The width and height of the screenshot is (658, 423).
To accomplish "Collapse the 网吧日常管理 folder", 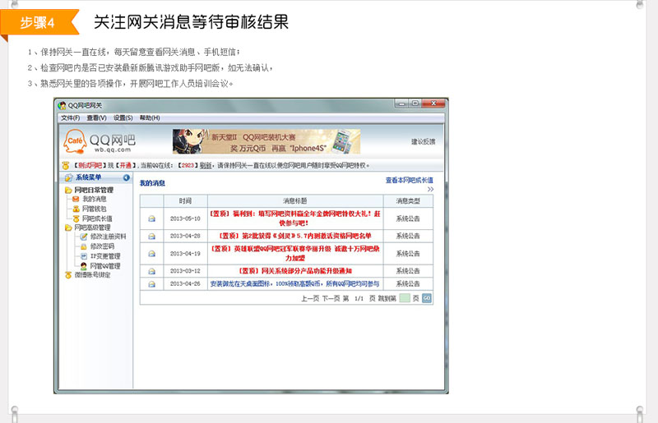I will (68, 190).
